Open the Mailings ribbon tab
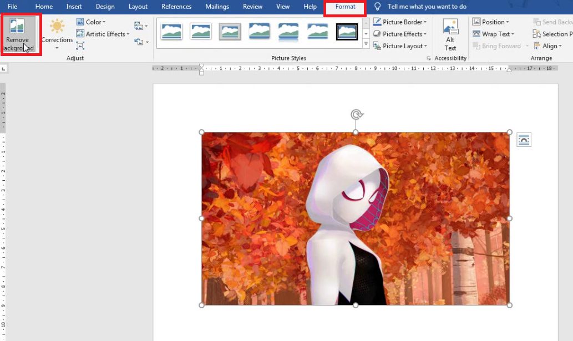This screenshot has width=573, height=341. [217, 7]
